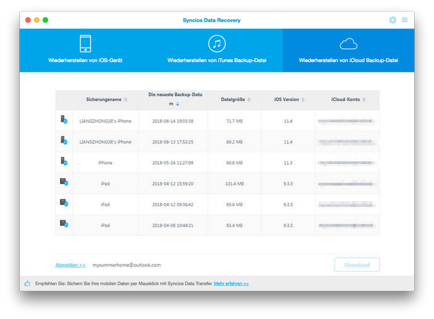
Task: Open the hamburger menu icon
Action: (404, 20)
